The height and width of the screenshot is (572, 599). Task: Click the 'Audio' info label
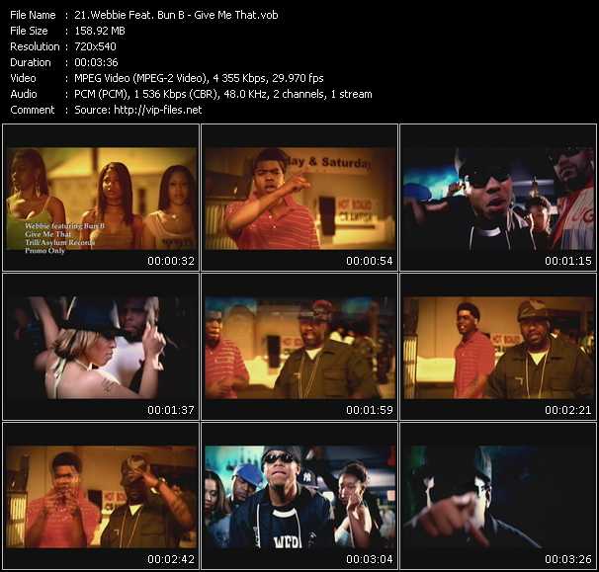click(x=24, y=94)
